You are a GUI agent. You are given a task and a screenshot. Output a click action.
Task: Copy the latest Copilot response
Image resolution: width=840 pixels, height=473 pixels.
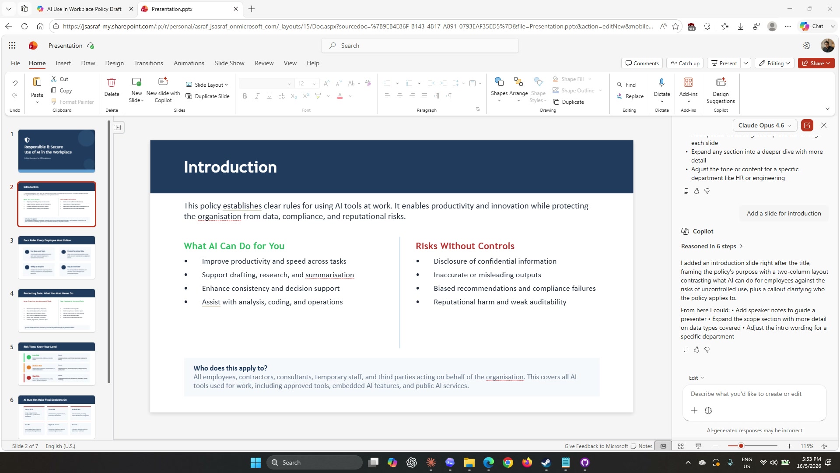[x=686, y=349]
